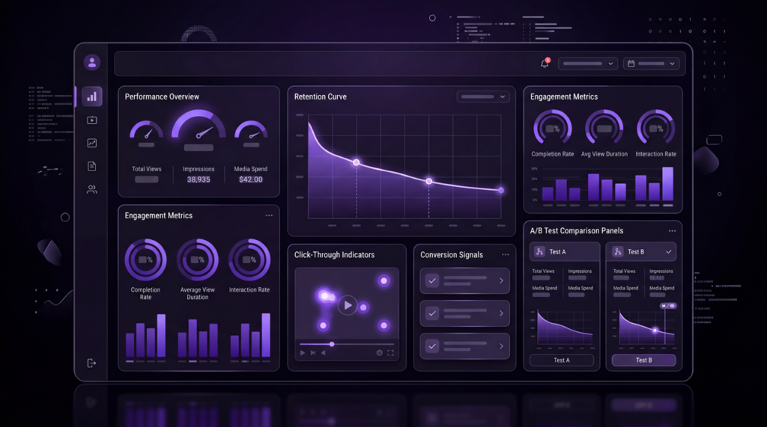Open the Retention Curve filter dropdown
The width and height of the screenshot is (767, 427).
point(483,96)
